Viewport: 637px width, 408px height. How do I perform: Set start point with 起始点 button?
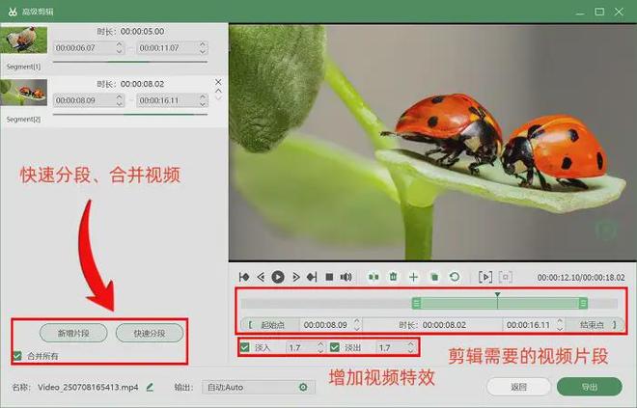(x=269, y=325)
